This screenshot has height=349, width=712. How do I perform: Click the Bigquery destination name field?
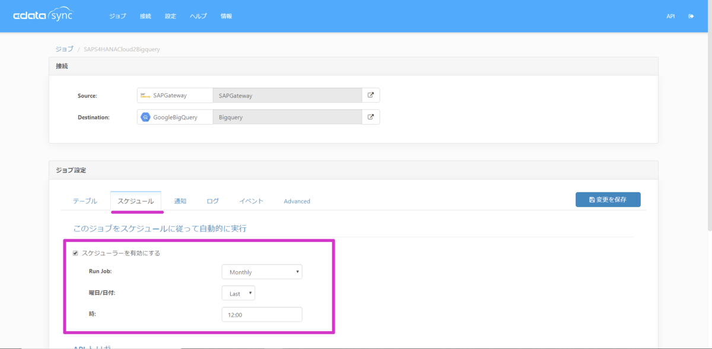coord(287,117)
